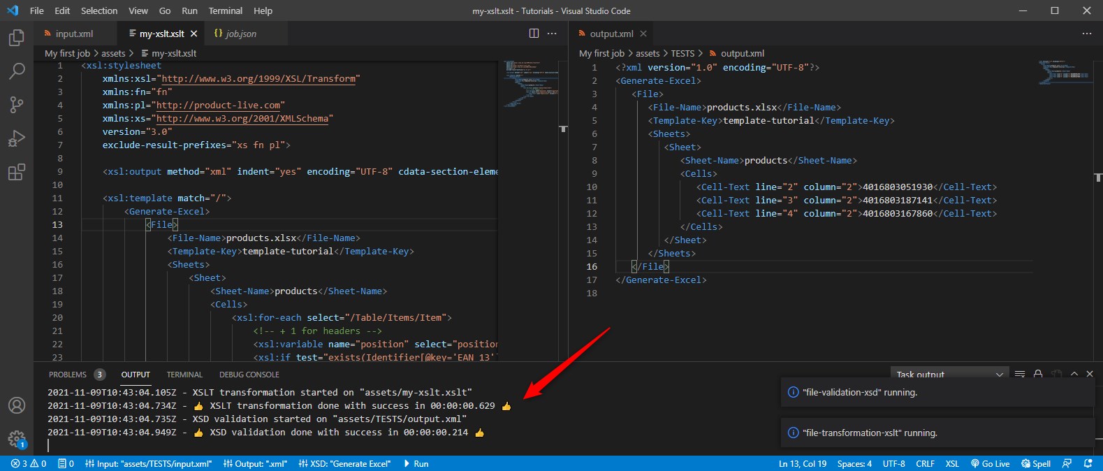1103x471 pixels.
Task: Toggle the output scroll lock icon
Action: (1038, 375)
